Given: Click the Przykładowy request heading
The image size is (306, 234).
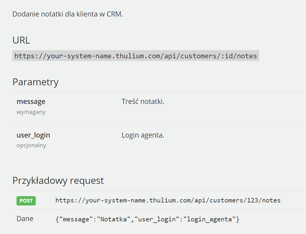Looking at the screenshot, I should [58, 180].
